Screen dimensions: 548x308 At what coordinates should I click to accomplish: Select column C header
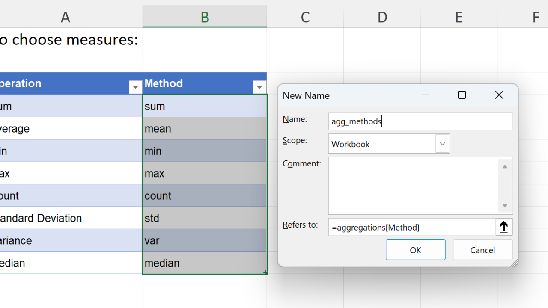[x=305, y=17]
